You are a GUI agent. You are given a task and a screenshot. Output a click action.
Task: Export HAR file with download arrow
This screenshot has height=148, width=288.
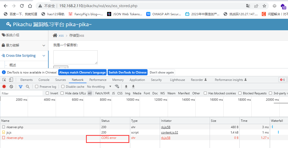133,87
